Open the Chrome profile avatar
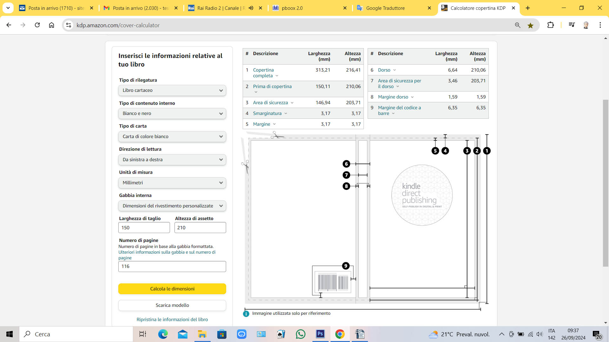Viewport: 609px width, 342px height. click(x=586, y=25)
